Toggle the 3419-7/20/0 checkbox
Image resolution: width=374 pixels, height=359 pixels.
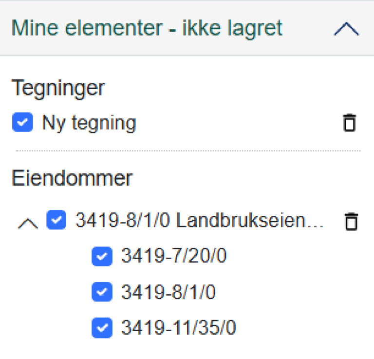(x=102, y=257)
